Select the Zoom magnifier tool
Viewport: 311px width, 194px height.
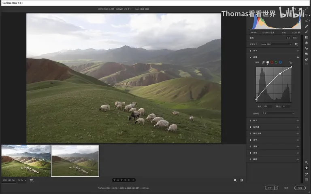pos(307,162)
